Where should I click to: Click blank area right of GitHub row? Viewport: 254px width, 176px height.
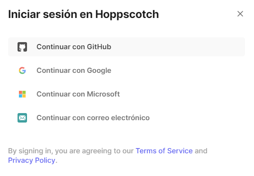(x=178, y=47)
